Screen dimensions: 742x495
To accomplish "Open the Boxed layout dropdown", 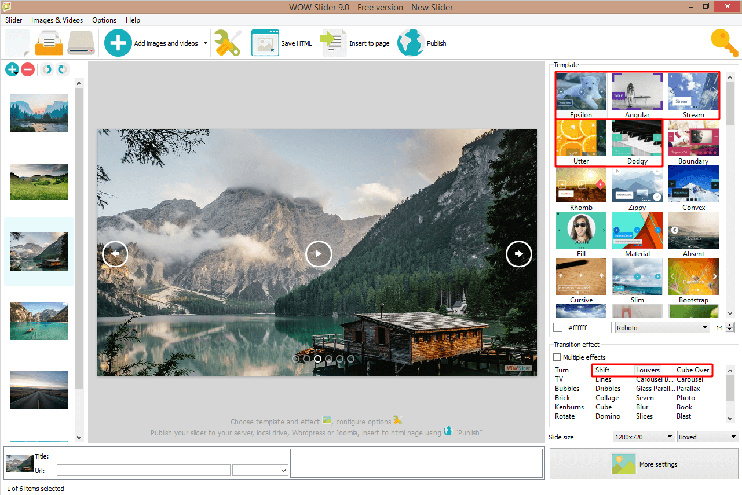I will click(x=707, y=437).
